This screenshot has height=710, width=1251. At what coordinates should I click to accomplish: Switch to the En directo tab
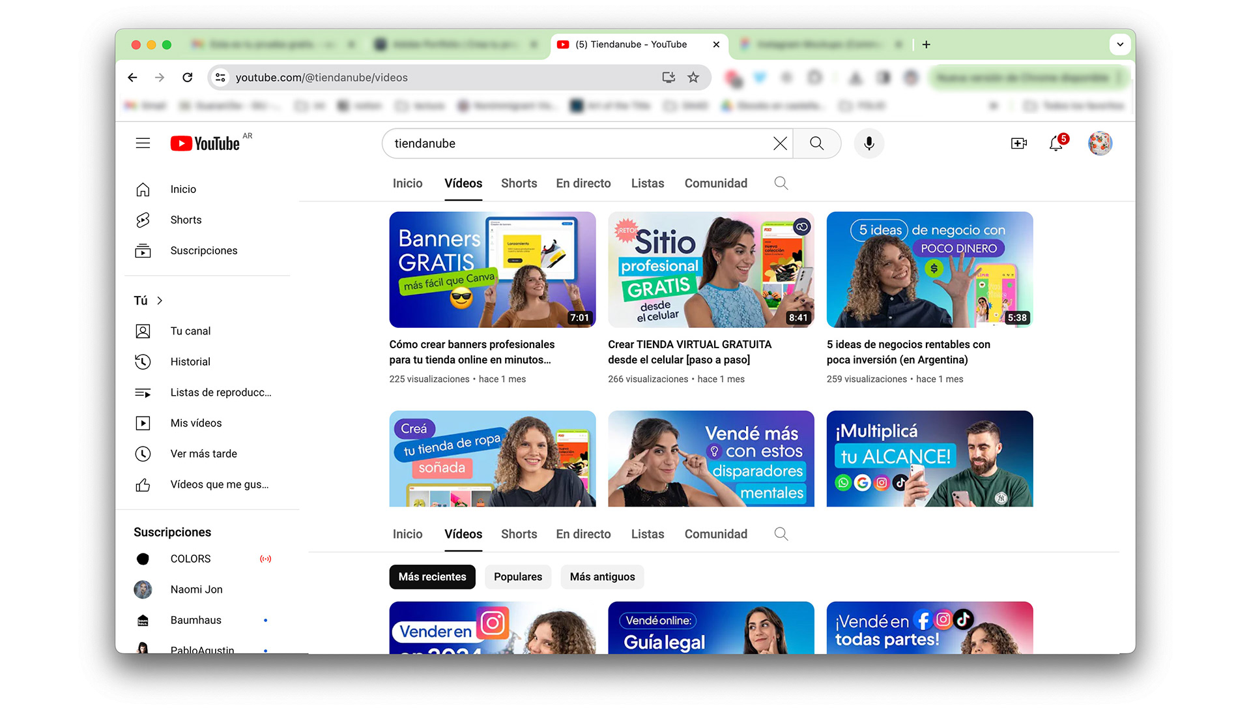point(583,183)
